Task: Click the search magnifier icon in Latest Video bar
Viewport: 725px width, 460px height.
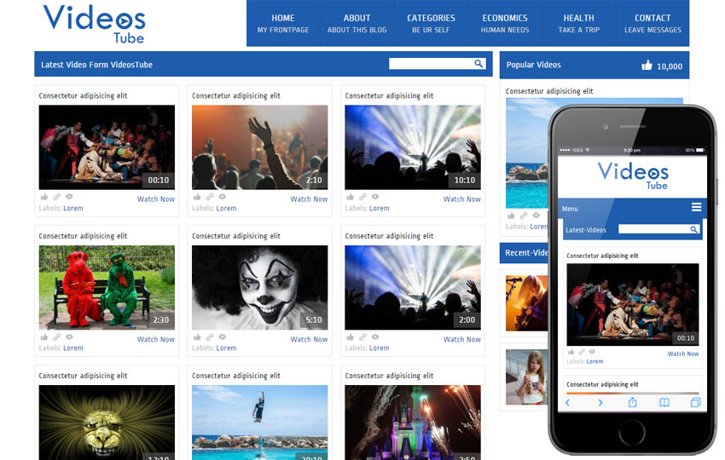Action: (478, 63)
